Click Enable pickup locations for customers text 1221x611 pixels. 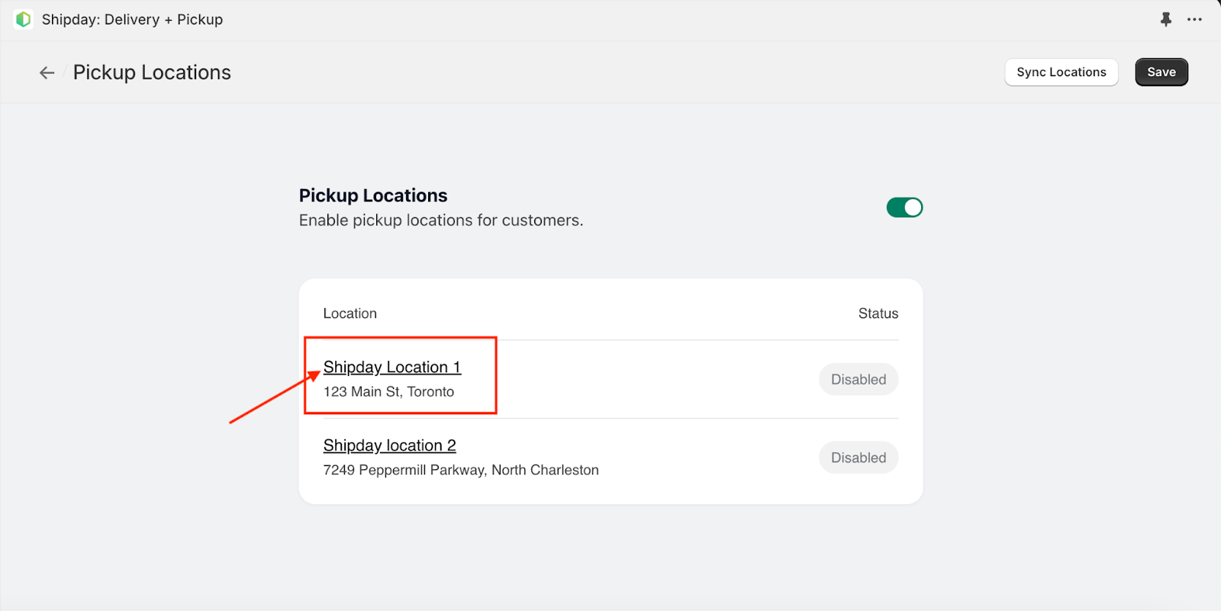click(x=441, y=220)
